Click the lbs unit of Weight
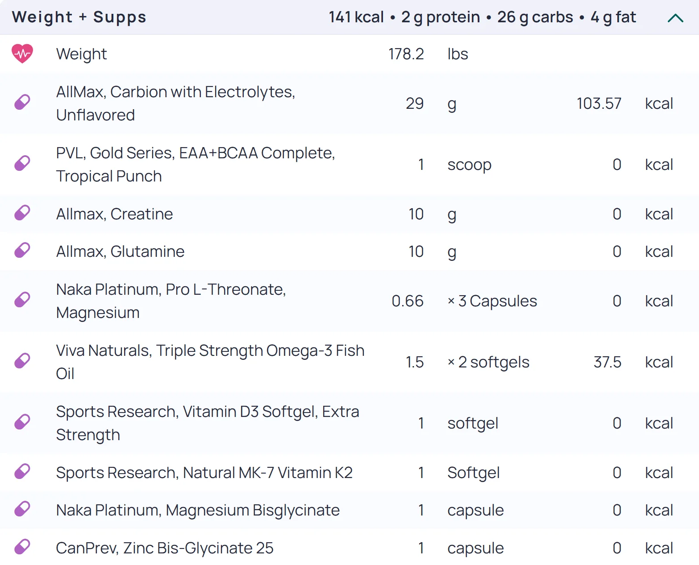This screenshot has width=699, height=565. pos(458,54)
